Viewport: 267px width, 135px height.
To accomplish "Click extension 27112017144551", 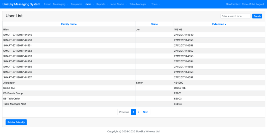I will pos(184,45).
